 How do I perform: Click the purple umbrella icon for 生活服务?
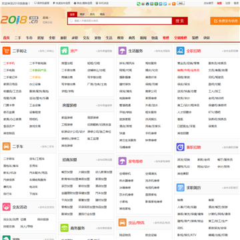coord(123,51)
